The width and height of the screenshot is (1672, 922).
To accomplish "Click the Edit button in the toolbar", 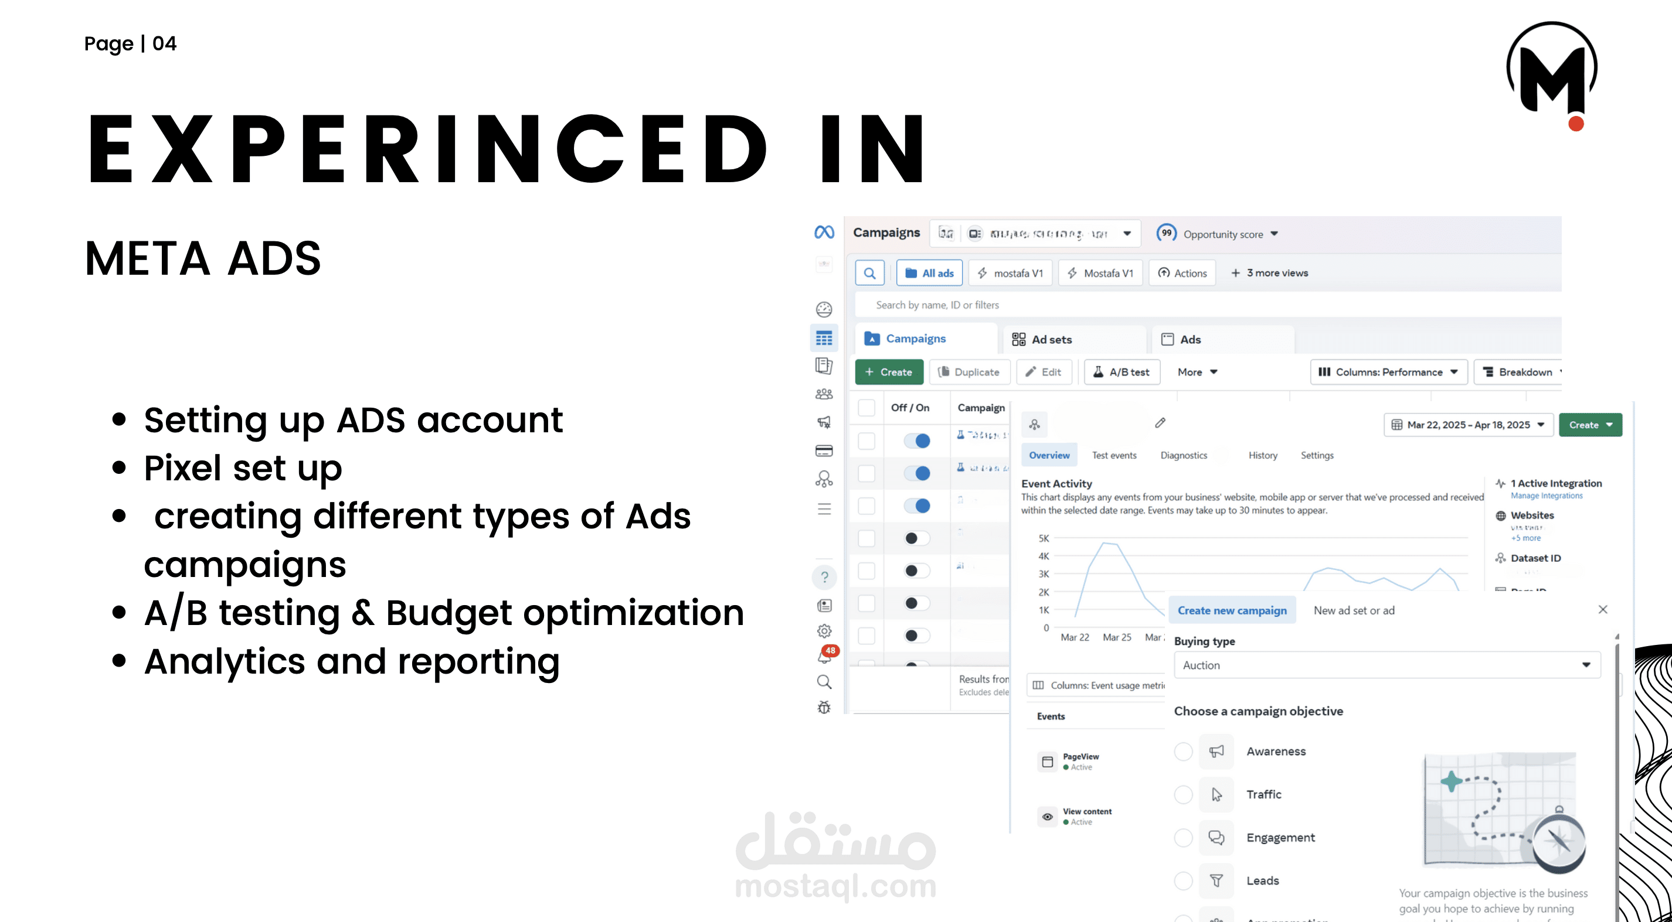I will 1044,372.
